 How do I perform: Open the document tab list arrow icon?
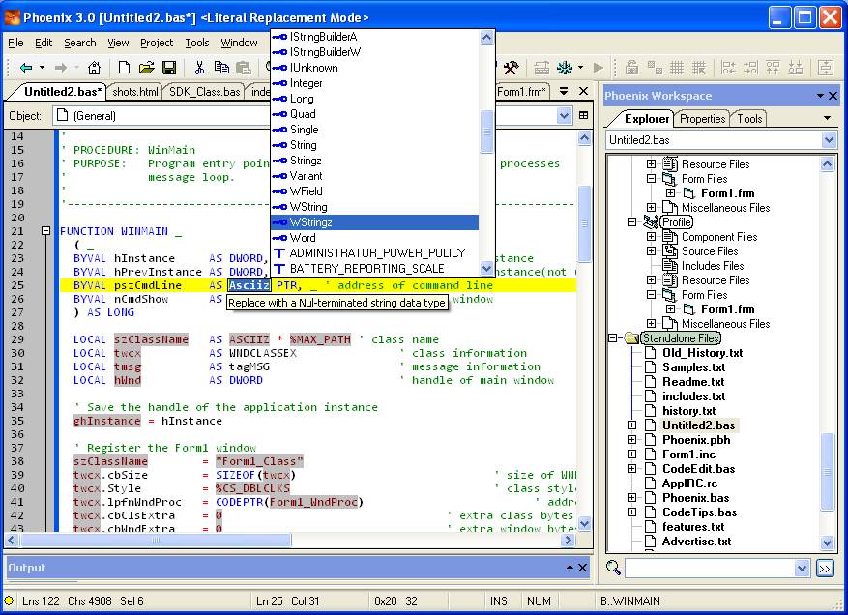(x=564, y=92)
